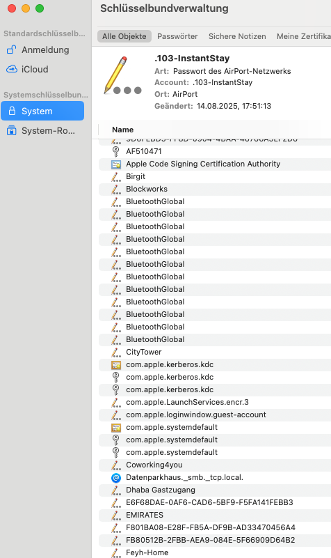Click the pencil icon next to Dhaba Gastzugang
Image resolution: width=331 pixels, height=558 pixels.
pos(115,490)
